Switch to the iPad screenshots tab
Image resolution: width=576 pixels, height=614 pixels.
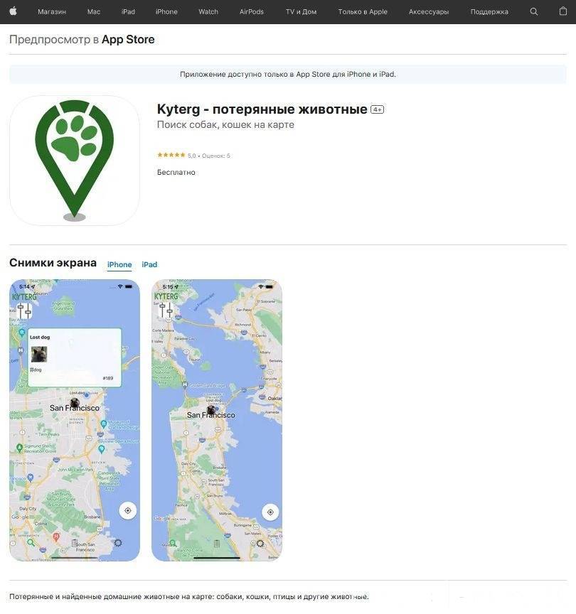click(149, 264)
